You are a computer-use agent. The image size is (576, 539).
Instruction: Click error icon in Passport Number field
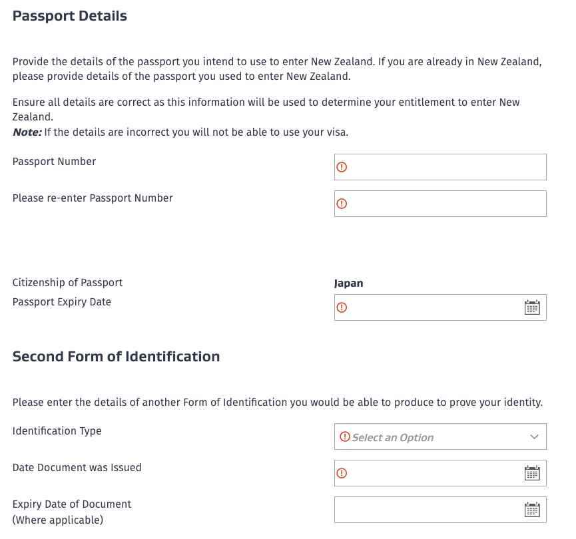[342, 167]
